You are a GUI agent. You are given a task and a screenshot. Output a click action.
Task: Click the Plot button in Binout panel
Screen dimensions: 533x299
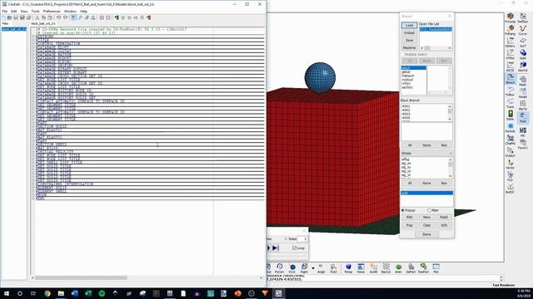(409, 218)
